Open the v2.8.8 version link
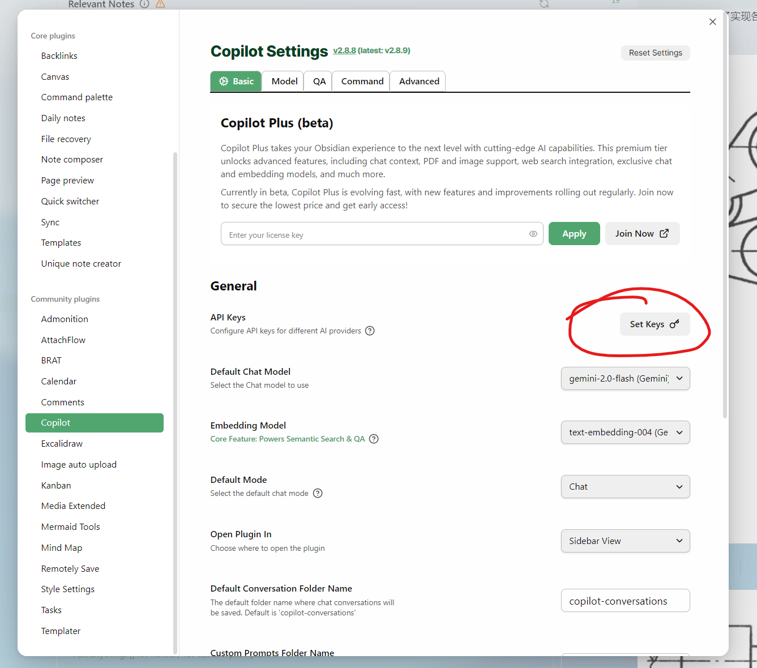 (344, 50)
